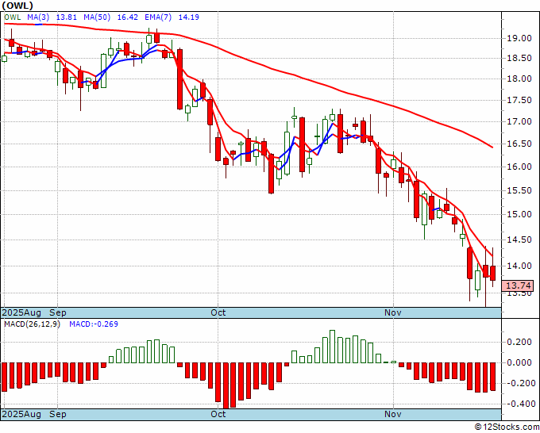Click the last red candlestick near 13.74
540x433 pixels.
[x=493, y=273]
